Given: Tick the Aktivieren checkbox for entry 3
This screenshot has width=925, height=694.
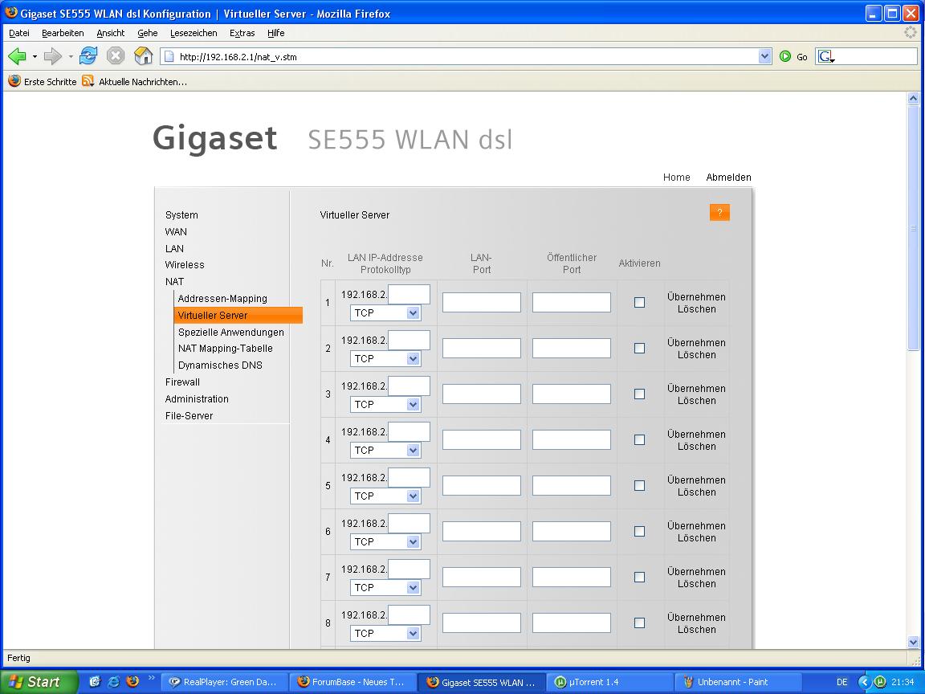Looking at the screenshot, I should [x=639, y=394].
